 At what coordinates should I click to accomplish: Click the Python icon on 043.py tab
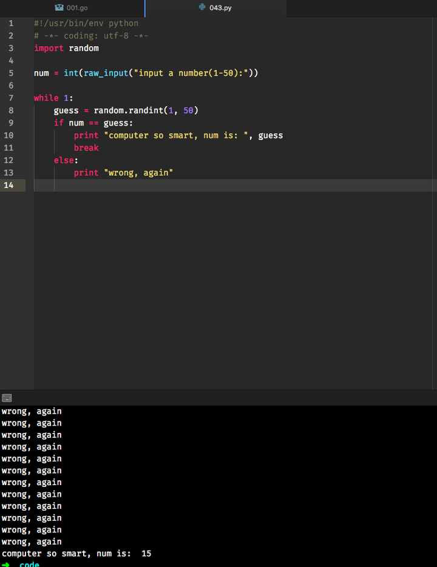[202, 7]
